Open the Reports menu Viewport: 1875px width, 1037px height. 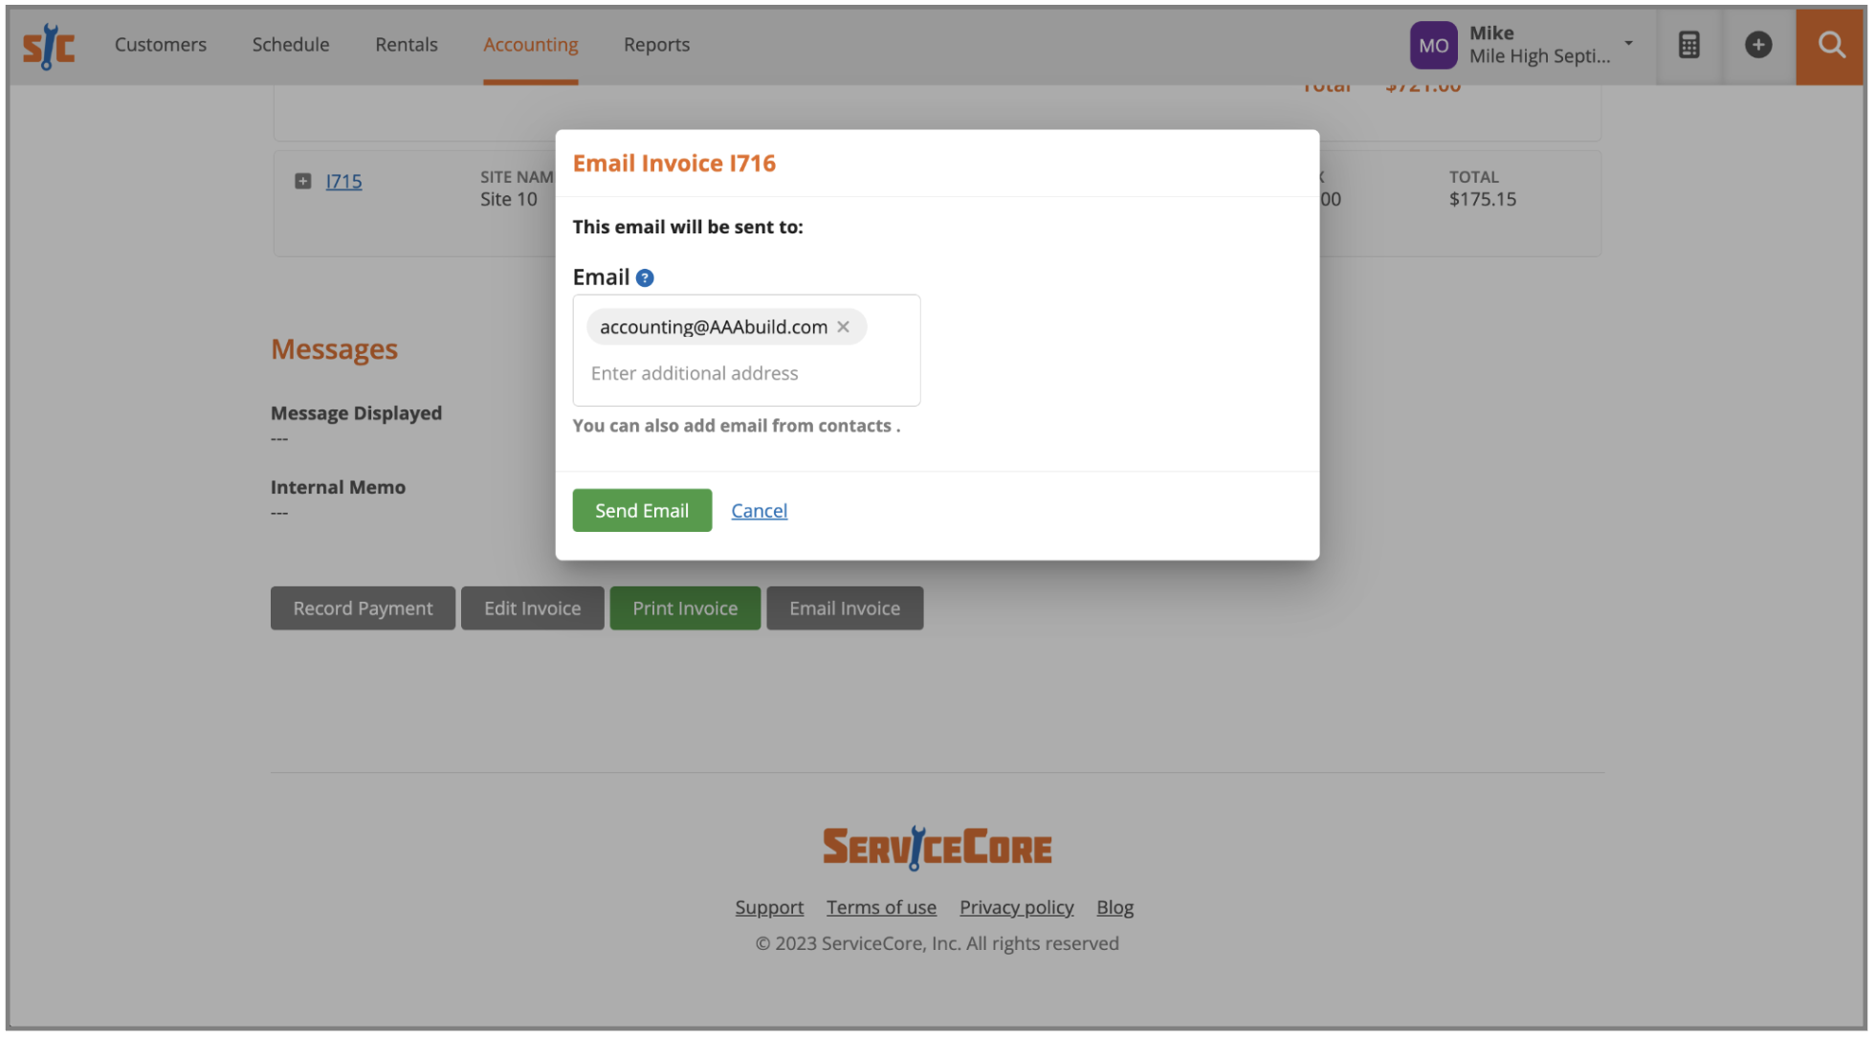click(656, 45)
